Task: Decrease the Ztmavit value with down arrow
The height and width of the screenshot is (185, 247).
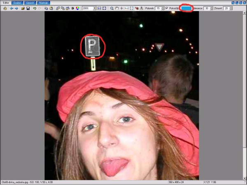Action: [231, 9]
